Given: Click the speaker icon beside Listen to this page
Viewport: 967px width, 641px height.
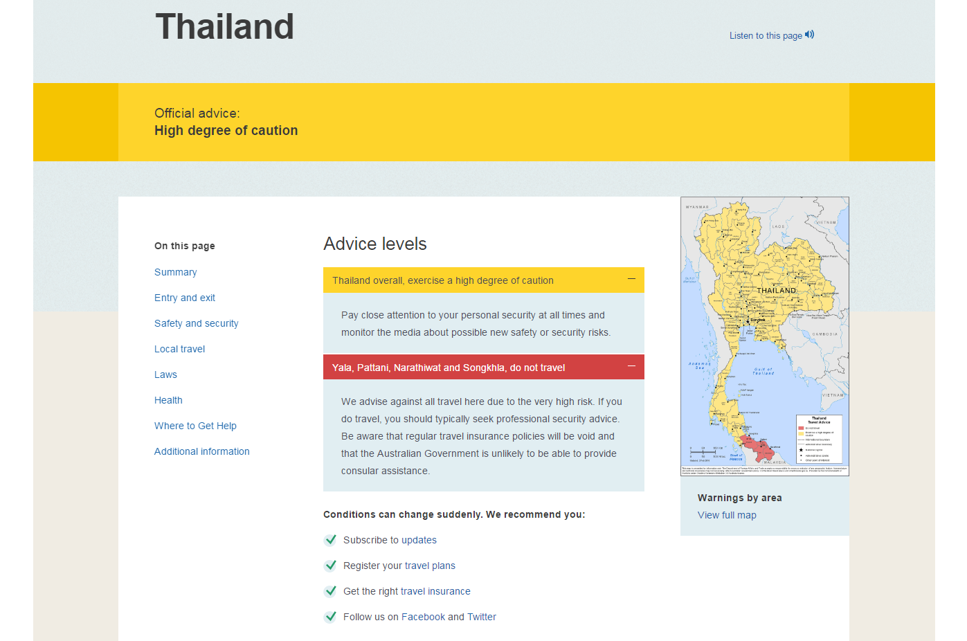Looking at the screenshot, I should [x=809, y=35].
